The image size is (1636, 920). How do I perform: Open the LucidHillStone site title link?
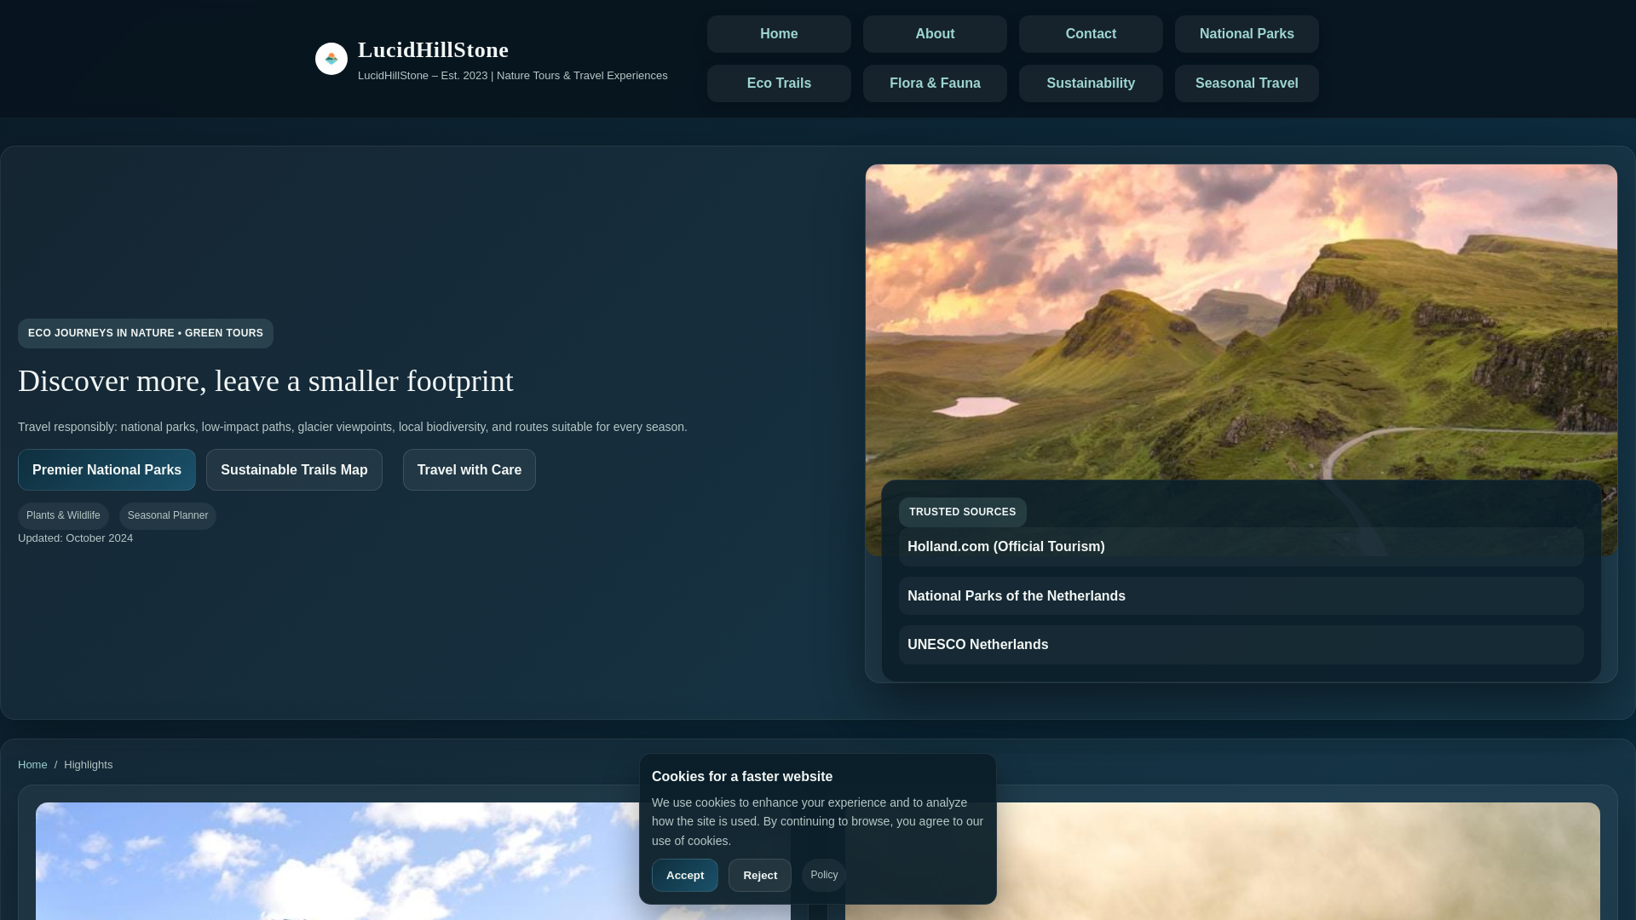point(433,50)
